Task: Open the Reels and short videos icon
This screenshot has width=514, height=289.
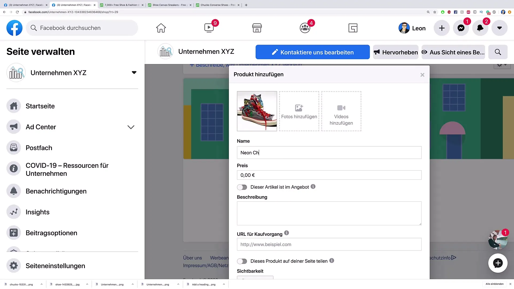Action: (209, 28)
